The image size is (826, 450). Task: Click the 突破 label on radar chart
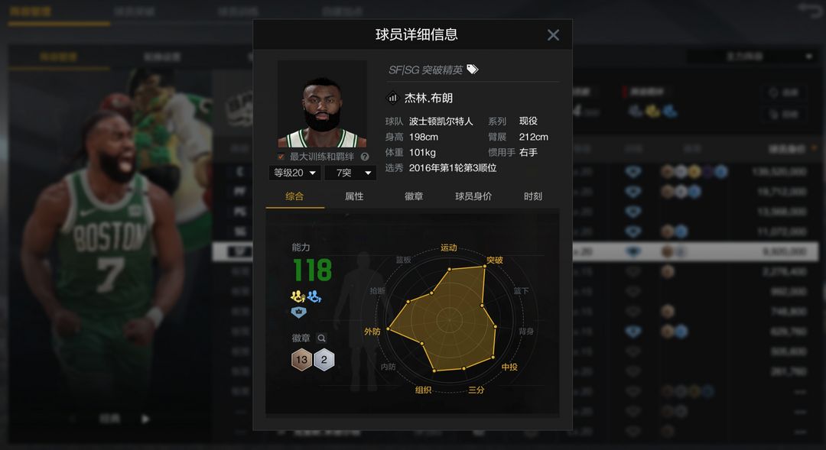pos(494,260)
